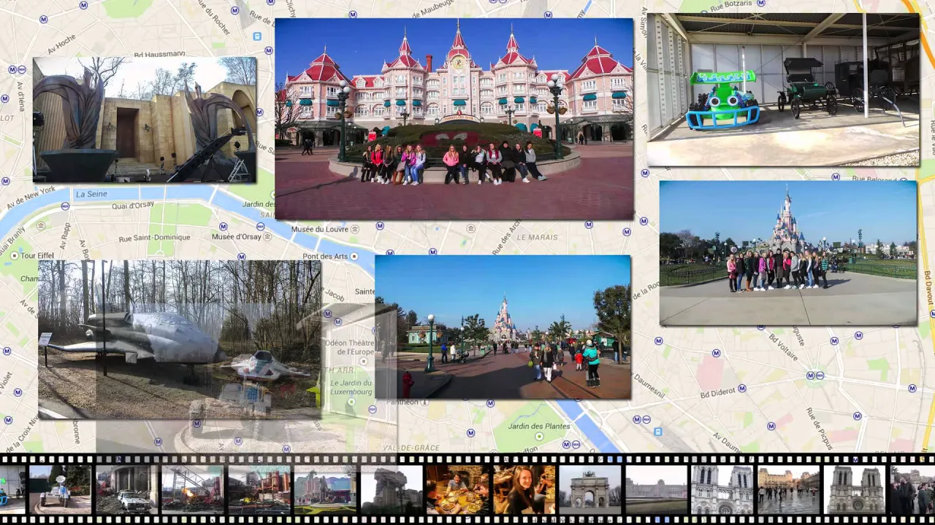
Task: Click the metro icon right of Bd Diderot label
Action: point(742,389)
